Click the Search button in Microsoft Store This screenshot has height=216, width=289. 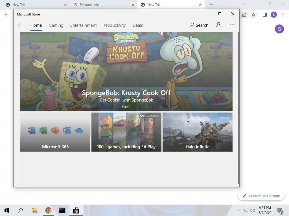pos(199,25)
